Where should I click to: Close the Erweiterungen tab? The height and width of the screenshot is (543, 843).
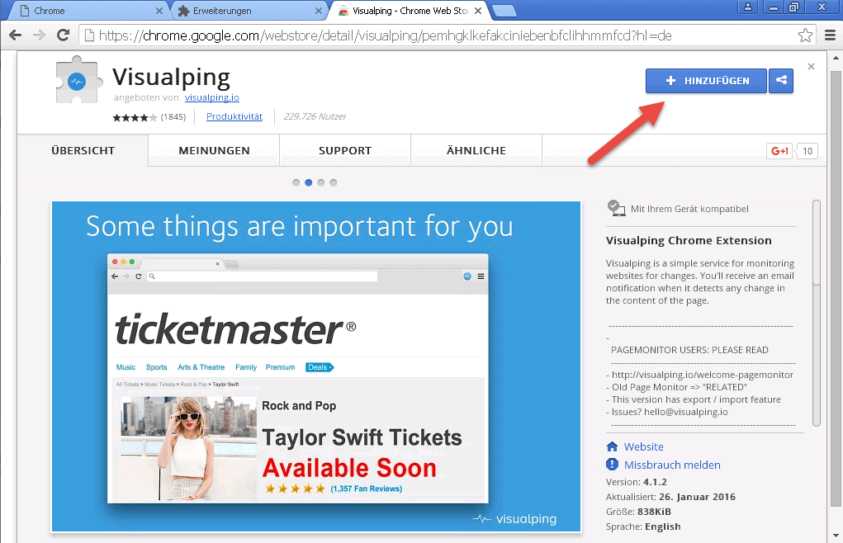(x=319, y=11)
